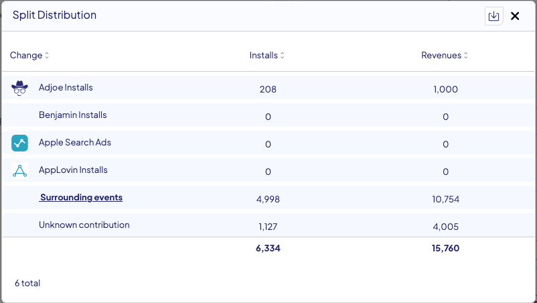Screen dimensions: 537x303
Task: Open the Surrounding events link
Action: click(x=81, y=198)
